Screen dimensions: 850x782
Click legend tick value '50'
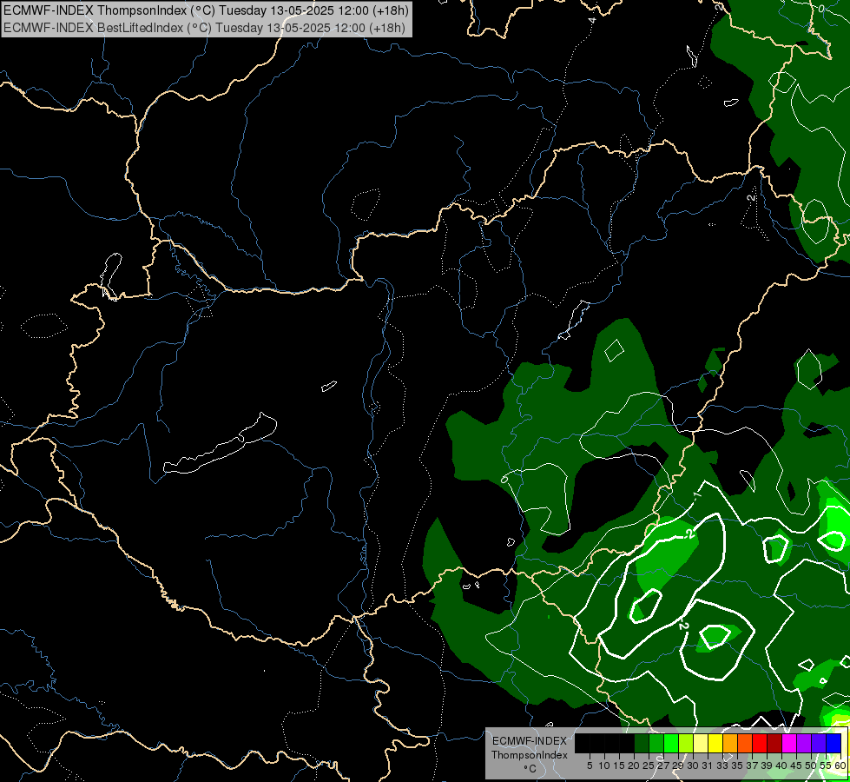[x=812, y=765]
